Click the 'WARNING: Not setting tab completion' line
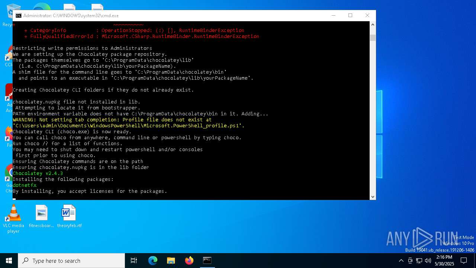Screen dimensions: 476x268 (x=112, y=119)
